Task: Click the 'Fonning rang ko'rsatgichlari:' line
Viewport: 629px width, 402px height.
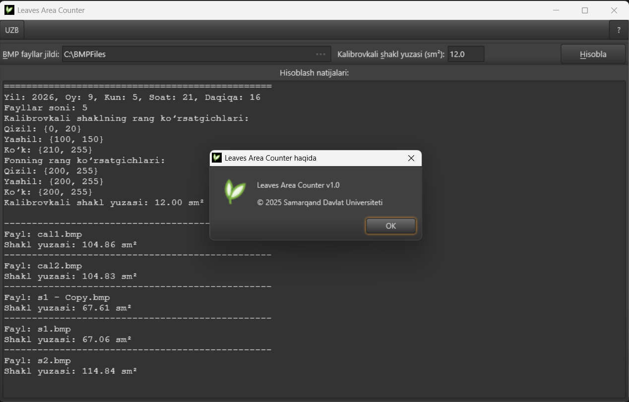Action: tap(84, 160)
